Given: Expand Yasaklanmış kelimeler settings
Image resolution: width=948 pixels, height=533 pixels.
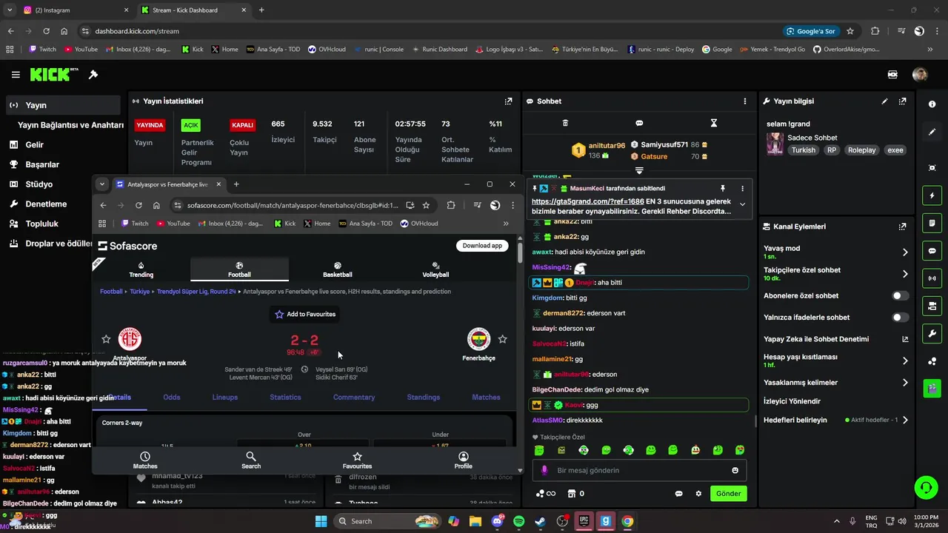Looking at the screenshot, I should click(x=905, y=383).
